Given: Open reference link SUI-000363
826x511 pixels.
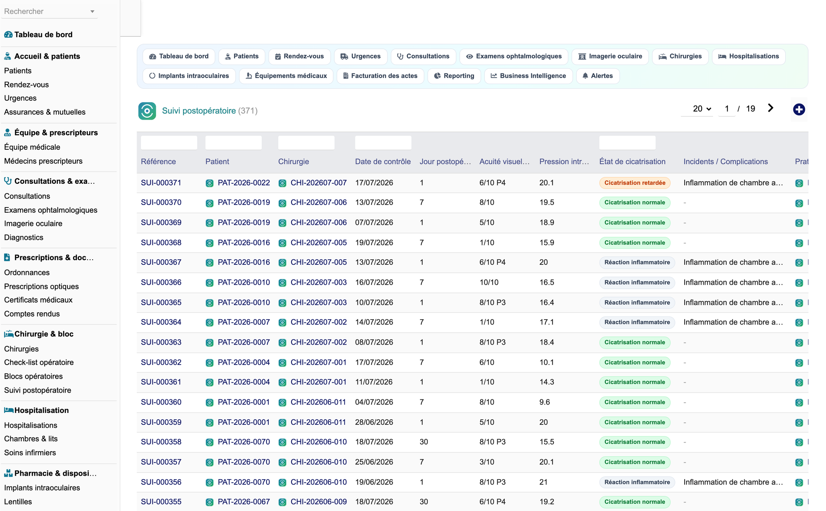Looking at the screenshot, I should [161, 343].
